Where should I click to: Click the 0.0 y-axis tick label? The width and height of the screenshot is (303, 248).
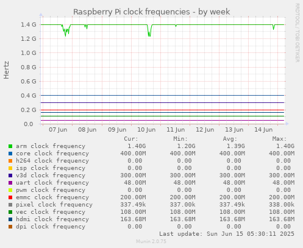click(x=29, y=124)
